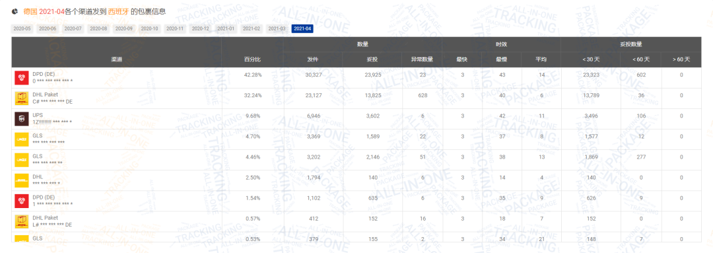Click the GLS logo in the 4.46% row
The height and width of the screenshot is (253, 713).
[x=21, y=160]
